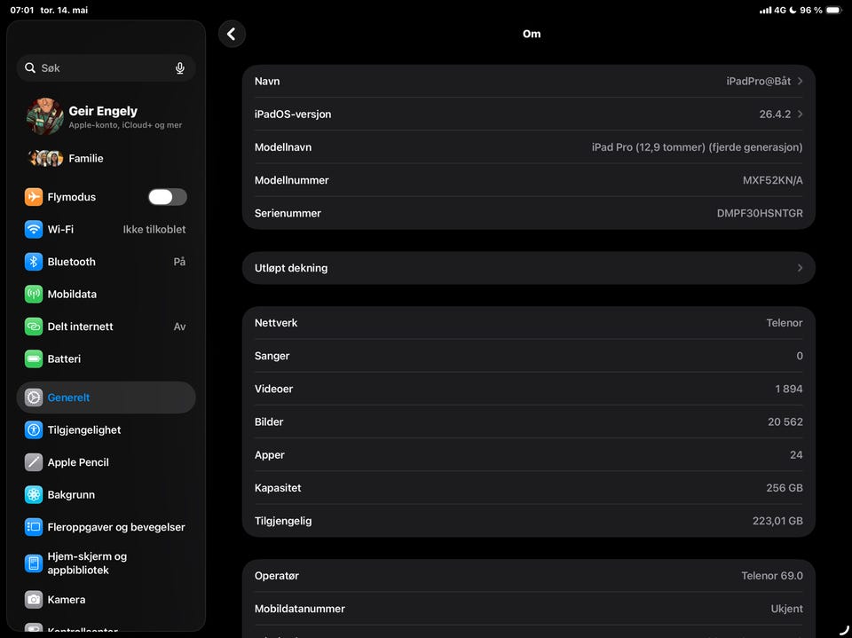
Task: Tap version number 26.4.2
Action: pos(775,114)
